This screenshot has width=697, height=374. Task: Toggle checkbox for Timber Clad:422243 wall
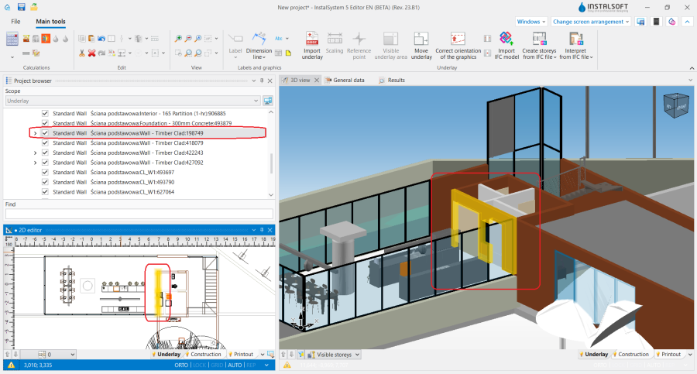click(x=45, y=153)
